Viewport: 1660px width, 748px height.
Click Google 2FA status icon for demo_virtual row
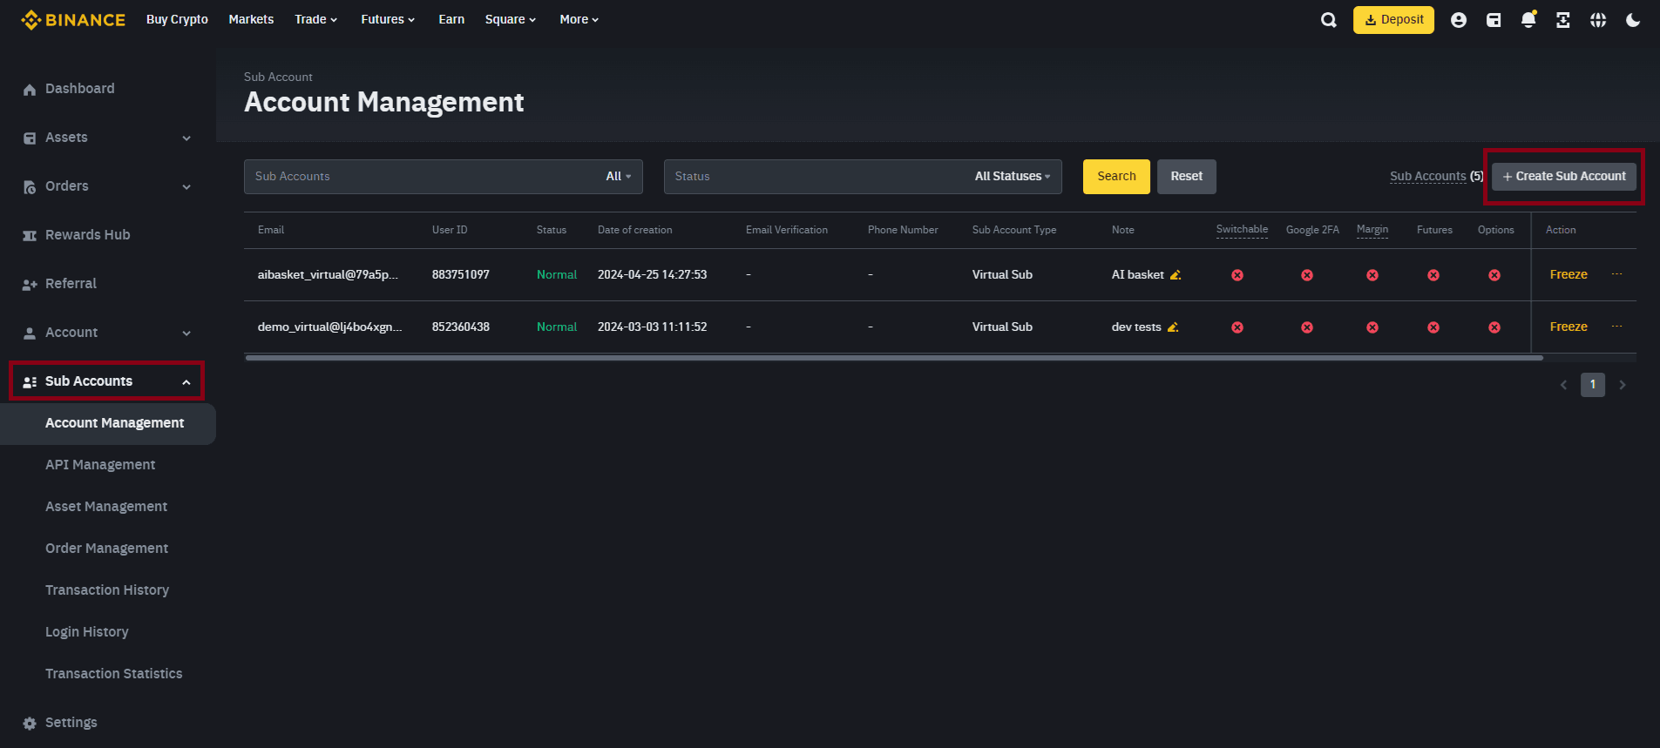pyautogui.click(x=1307, y=327)
